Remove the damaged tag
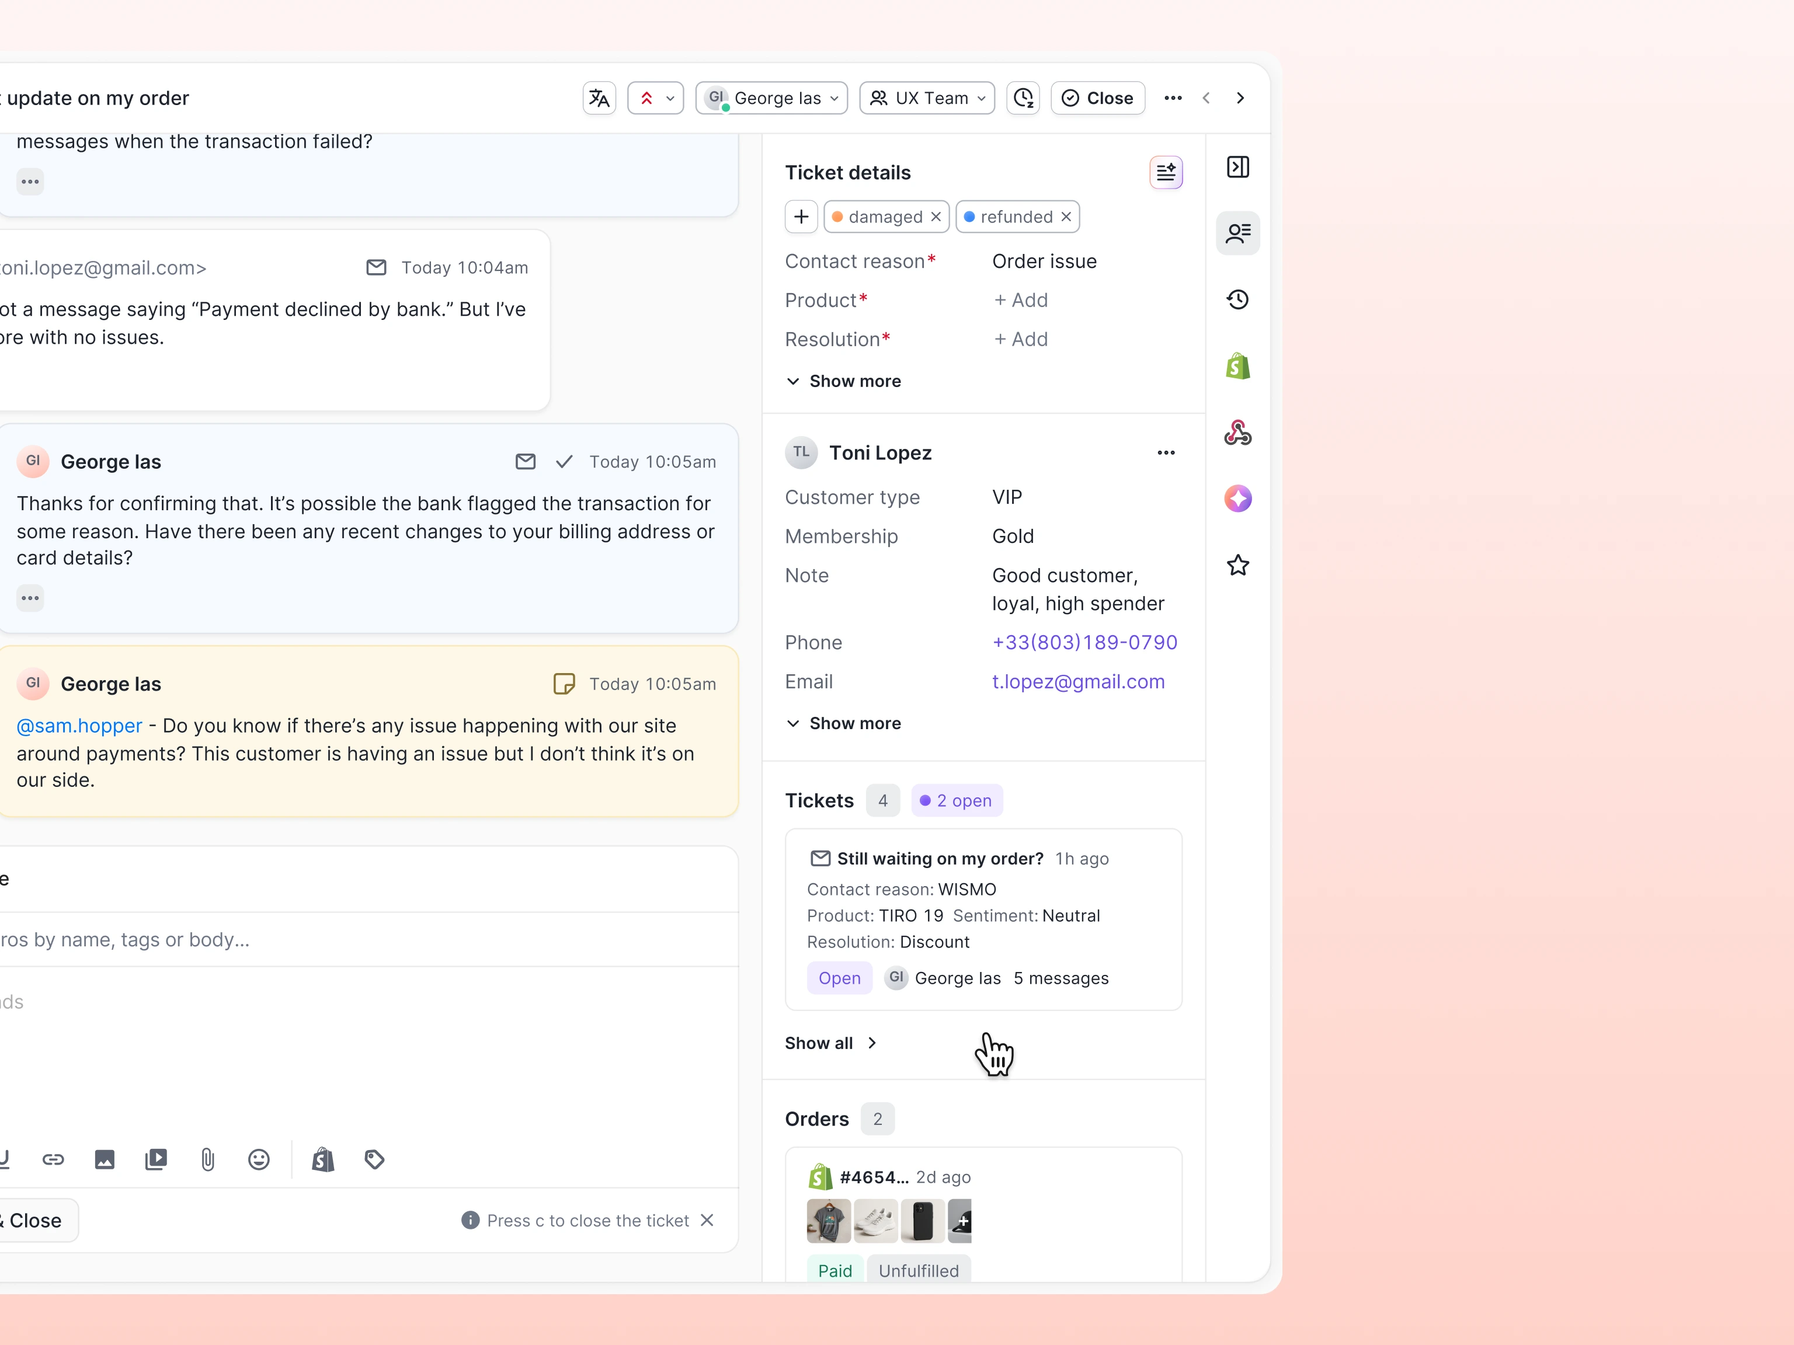The width and height of the screenshot is (1794, 1345). tap(936, 217)
